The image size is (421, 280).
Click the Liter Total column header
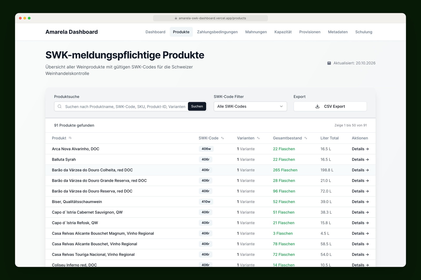click(x=329, y=138)
